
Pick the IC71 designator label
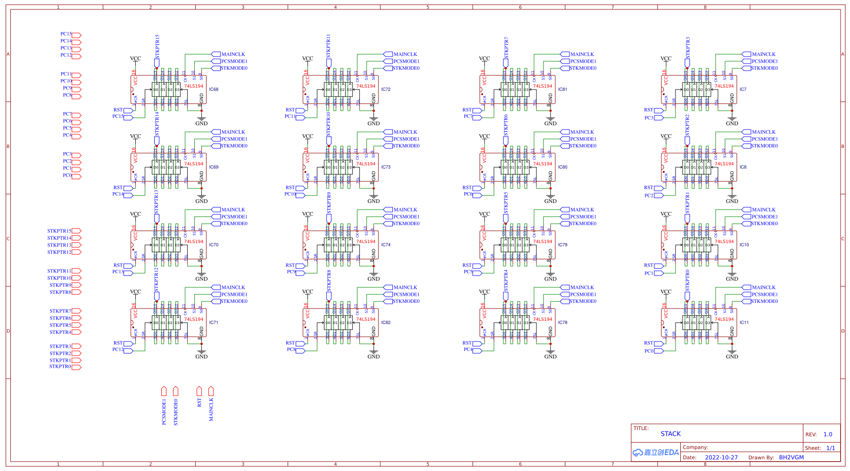pyautogui.click(x=214, y=323)
